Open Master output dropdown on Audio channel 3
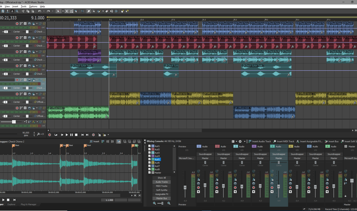 pos(242,158)
